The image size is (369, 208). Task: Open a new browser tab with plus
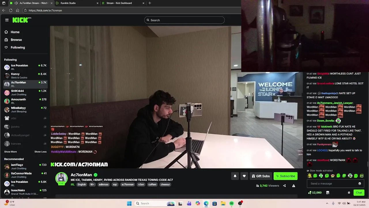pos(150,3)
